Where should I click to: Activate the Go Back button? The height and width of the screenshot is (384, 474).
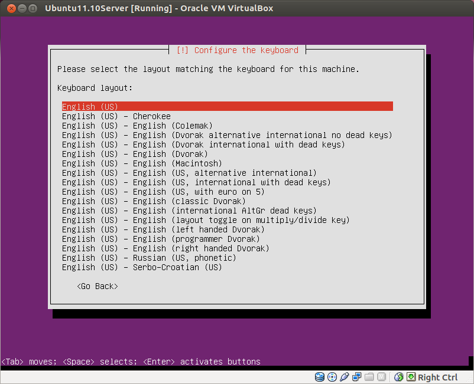pos(96,286)
